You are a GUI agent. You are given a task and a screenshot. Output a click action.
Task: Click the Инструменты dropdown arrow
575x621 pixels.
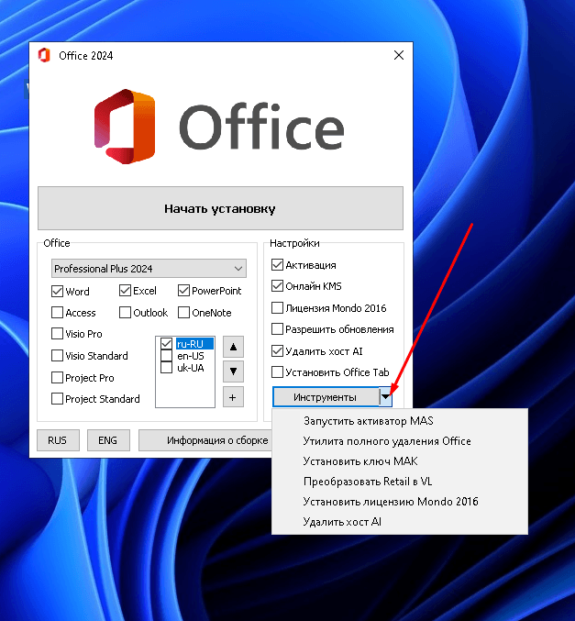pos(385,397)
